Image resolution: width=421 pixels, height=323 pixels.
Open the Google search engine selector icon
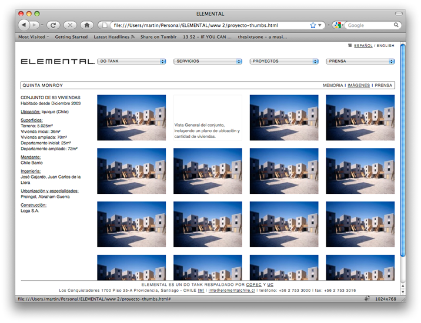pyautogui.click(x=338, y=25)
